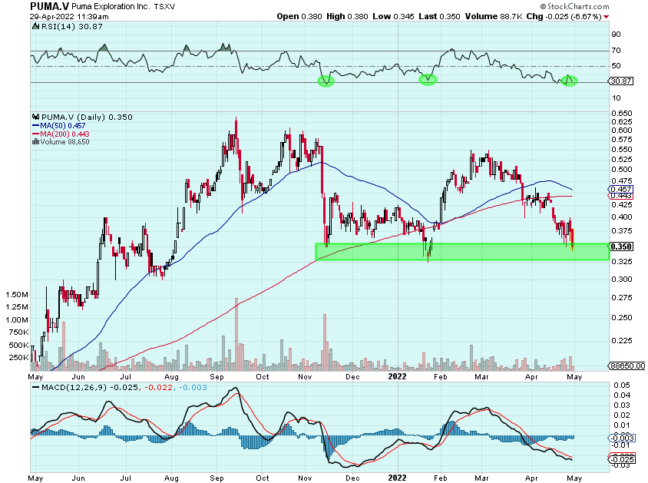Click the High 0.380 value in header
The height and width of the screenshot is (483, 648).
pos(347,17)
